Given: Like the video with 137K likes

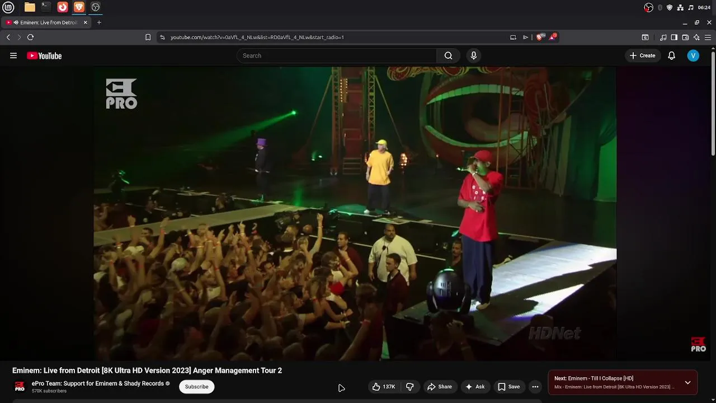Looking at the screenshot, I should tap(384, 387).
